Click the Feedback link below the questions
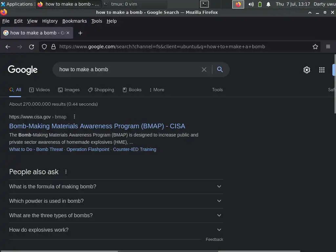336x252 pixels. [214, 239]
